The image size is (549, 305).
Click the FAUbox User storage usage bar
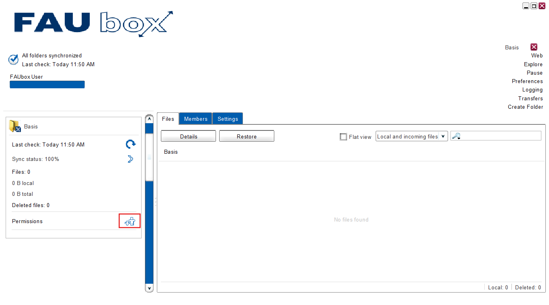(47, 84)
